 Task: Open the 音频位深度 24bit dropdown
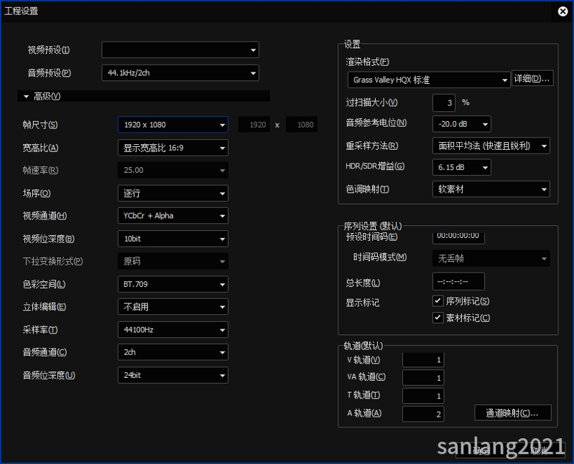pyautogui.click(x=173, y=375)
